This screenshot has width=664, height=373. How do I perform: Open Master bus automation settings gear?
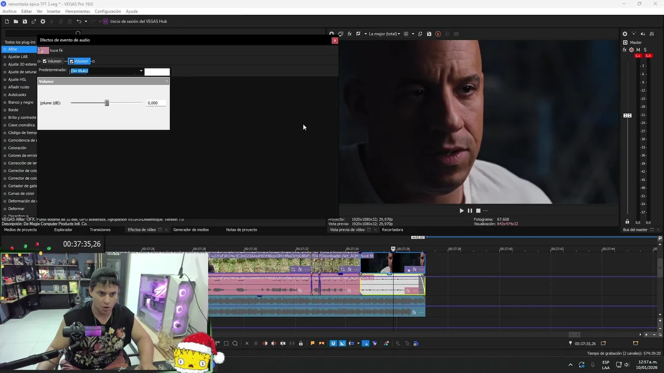pos(631,50)
